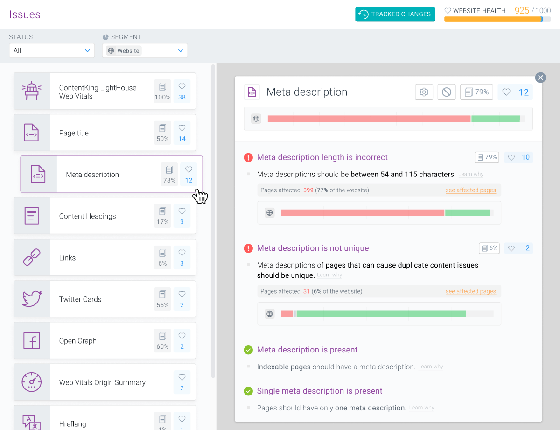Click 'Learn why' next to indexable pages rule
560x430 pixels.
click(431, 367)
